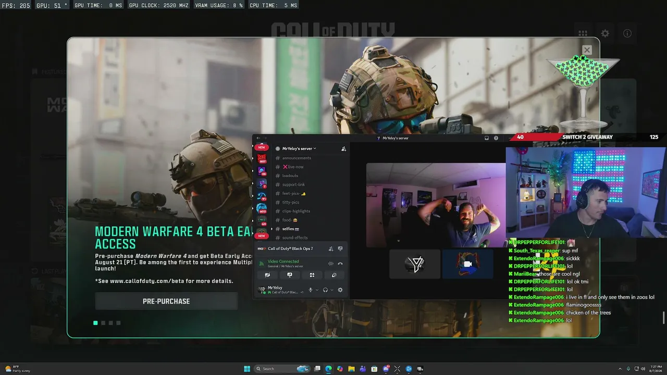Open Discord user settings gear
This screenshot has width=667, height=375.
pyautogui.click(x=340, y=290)
